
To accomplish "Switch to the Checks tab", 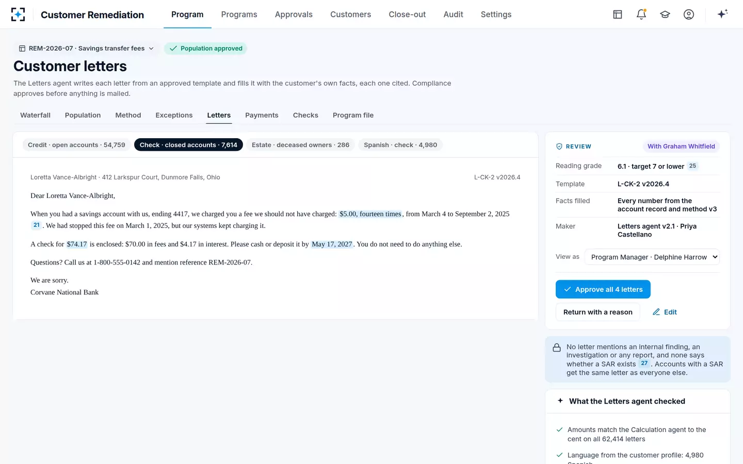I will coord(305,115).
